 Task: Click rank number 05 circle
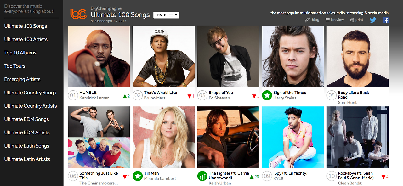(332, 95)
